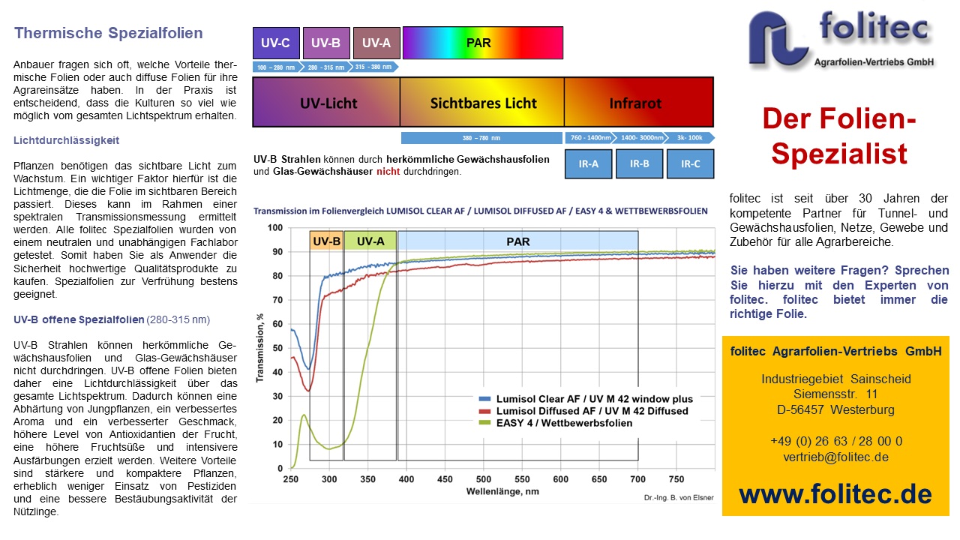Click the 380 – 780 nm range bar
The height and width of the screenshot is (540, 960).
(x=481, y=138)
